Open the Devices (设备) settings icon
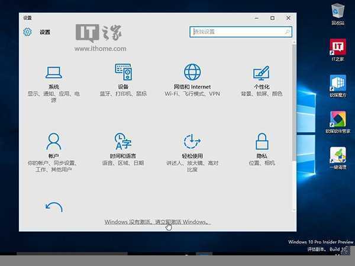Image resolution: width=355 pixels, height=266 pixels. [124, 72]
